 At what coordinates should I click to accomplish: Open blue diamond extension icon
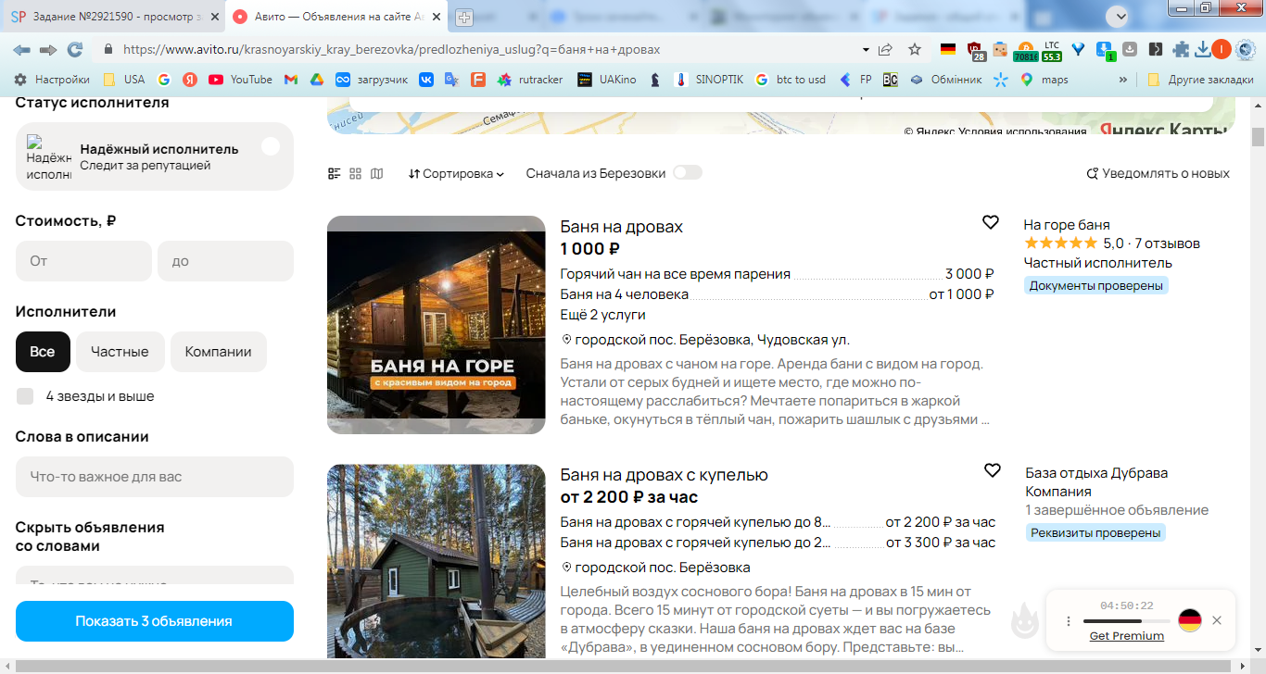(1078, 50)
